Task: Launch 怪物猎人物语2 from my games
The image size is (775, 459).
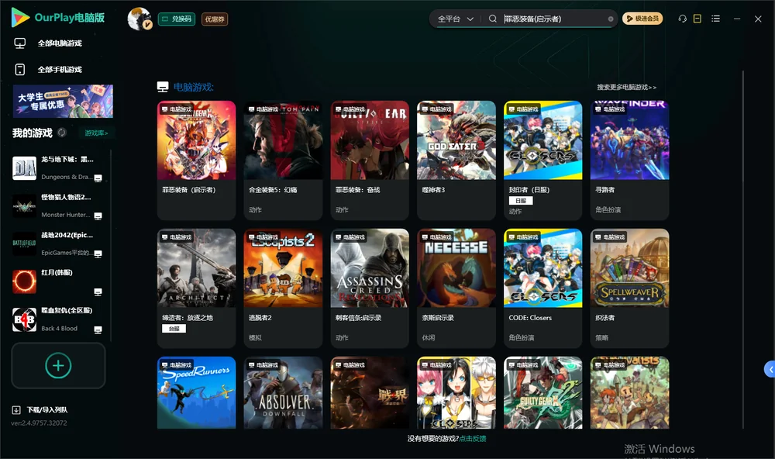Action: [x=57, y=205]
